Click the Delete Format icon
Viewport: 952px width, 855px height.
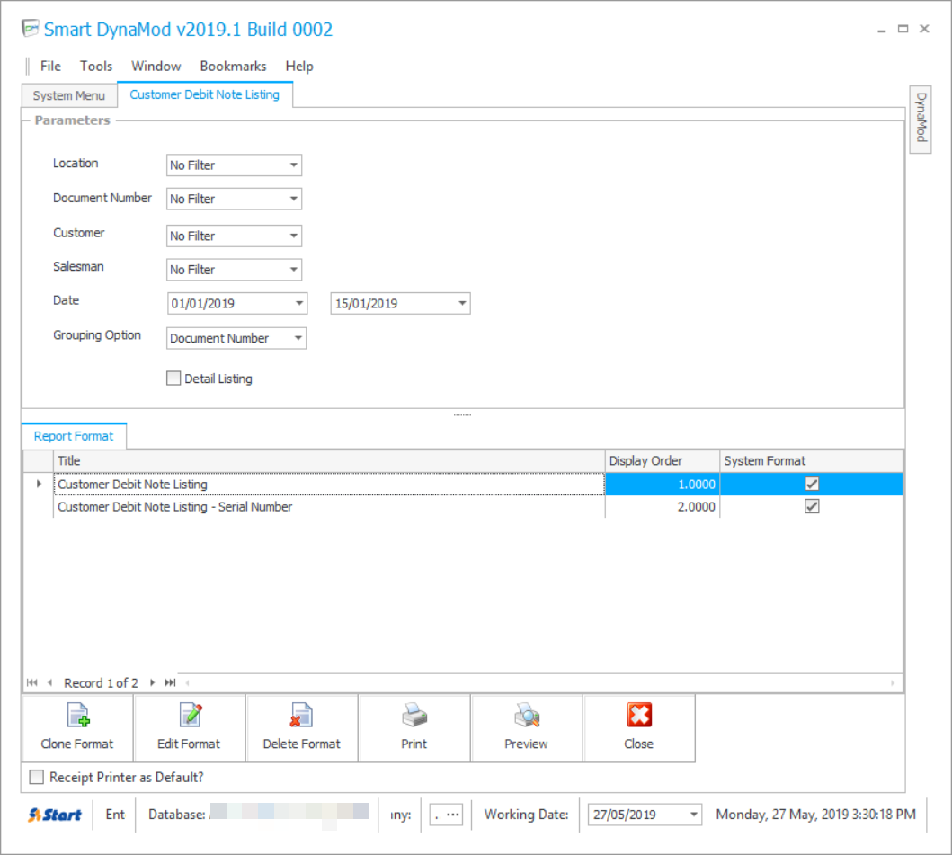pos(301,716)
